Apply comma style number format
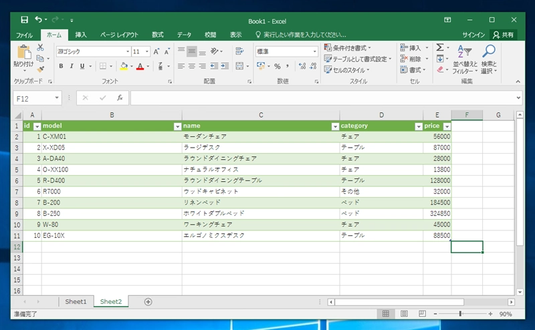This screenshot has width=535, height=330. (288, 66)
